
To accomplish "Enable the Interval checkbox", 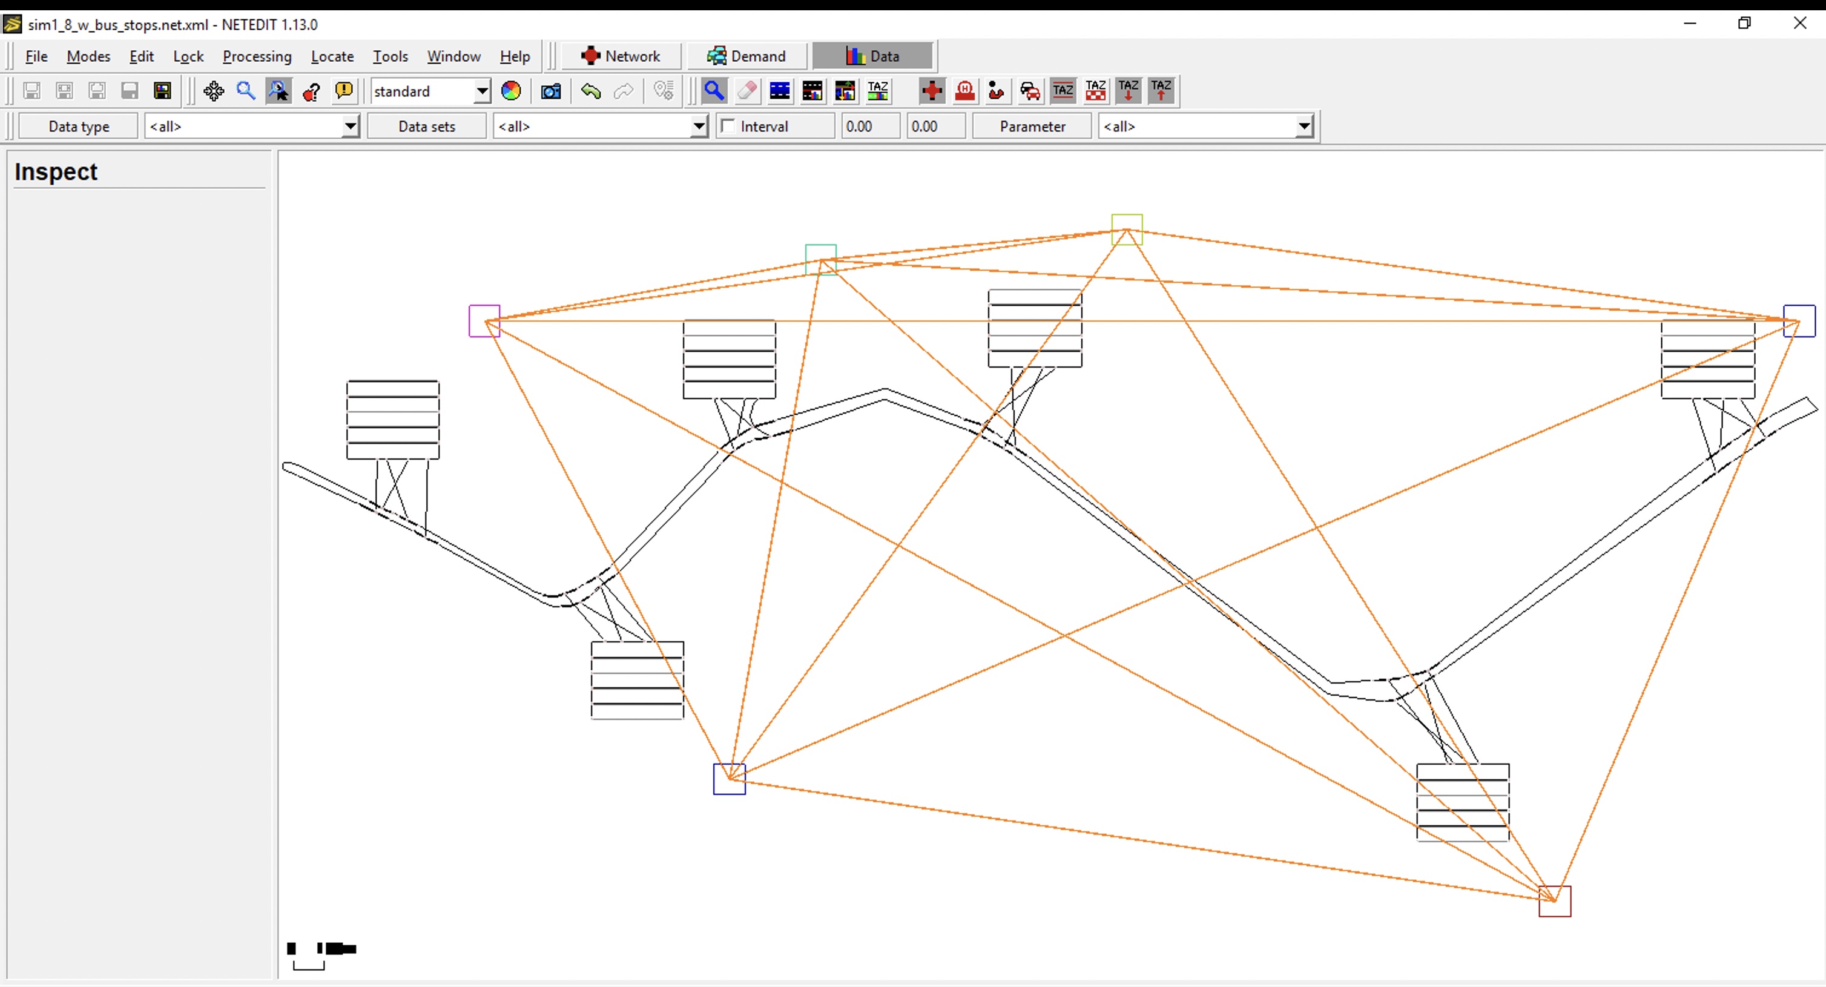I will click(x=728, y=126).
